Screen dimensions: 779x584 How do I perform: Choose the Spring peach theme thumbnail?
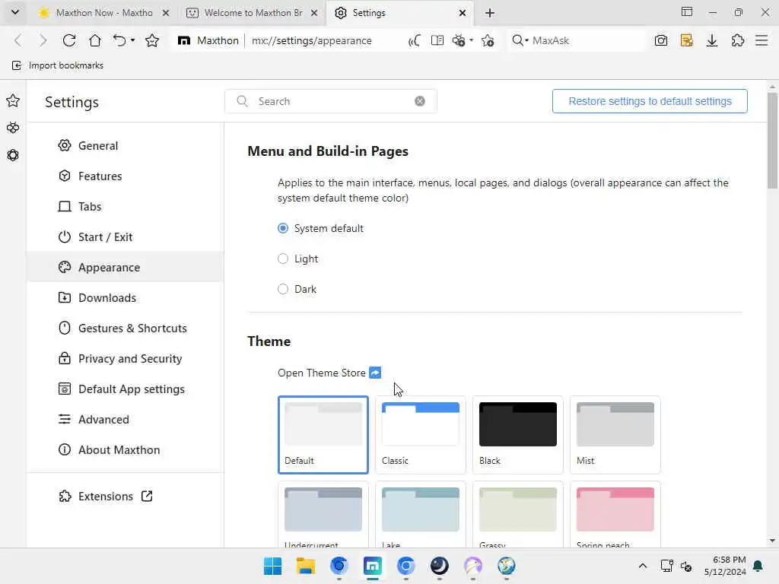coord(615,515)
